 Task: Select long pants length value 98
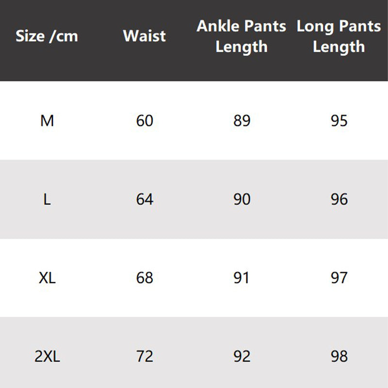pos(339,356)
